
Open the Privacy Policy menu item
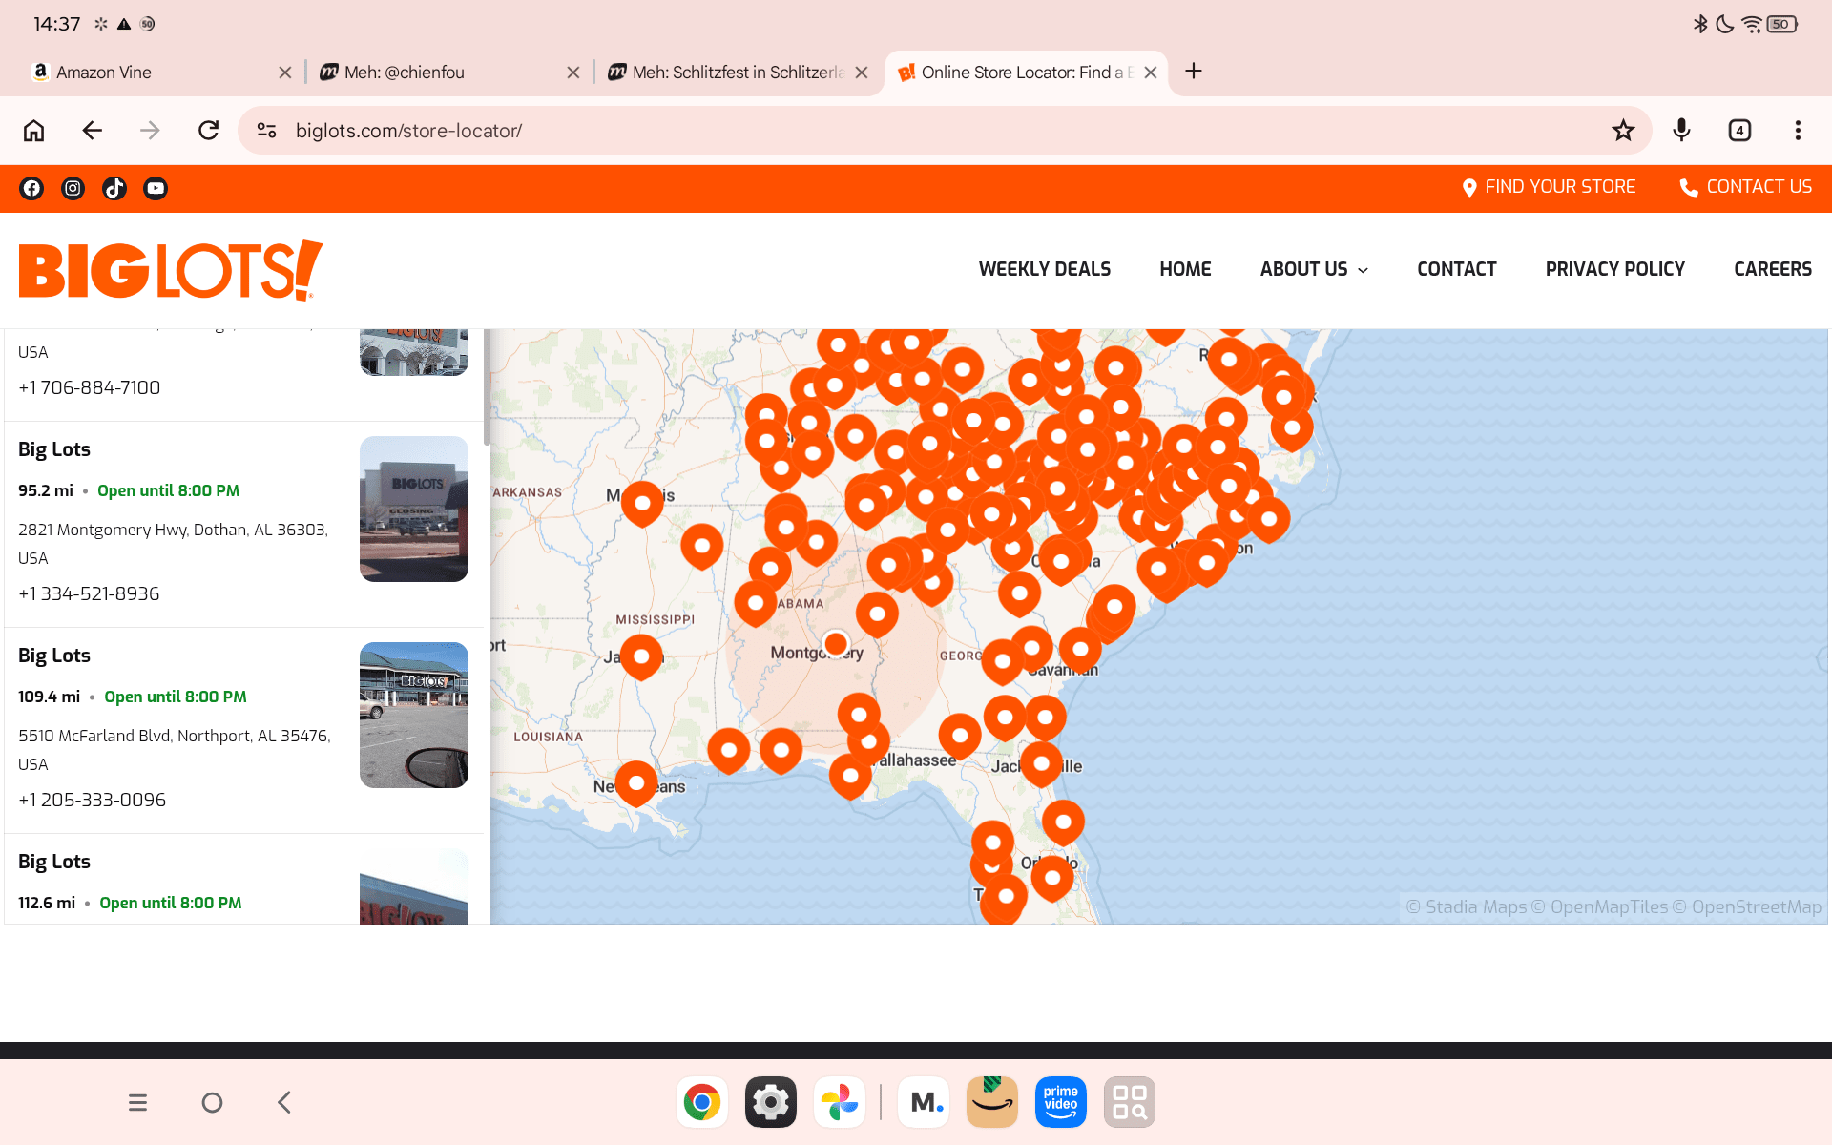coord(1615,270)
